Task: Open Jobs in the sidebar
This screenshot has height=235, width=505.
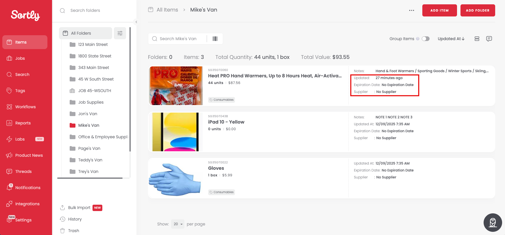Action: click(25, 58)
